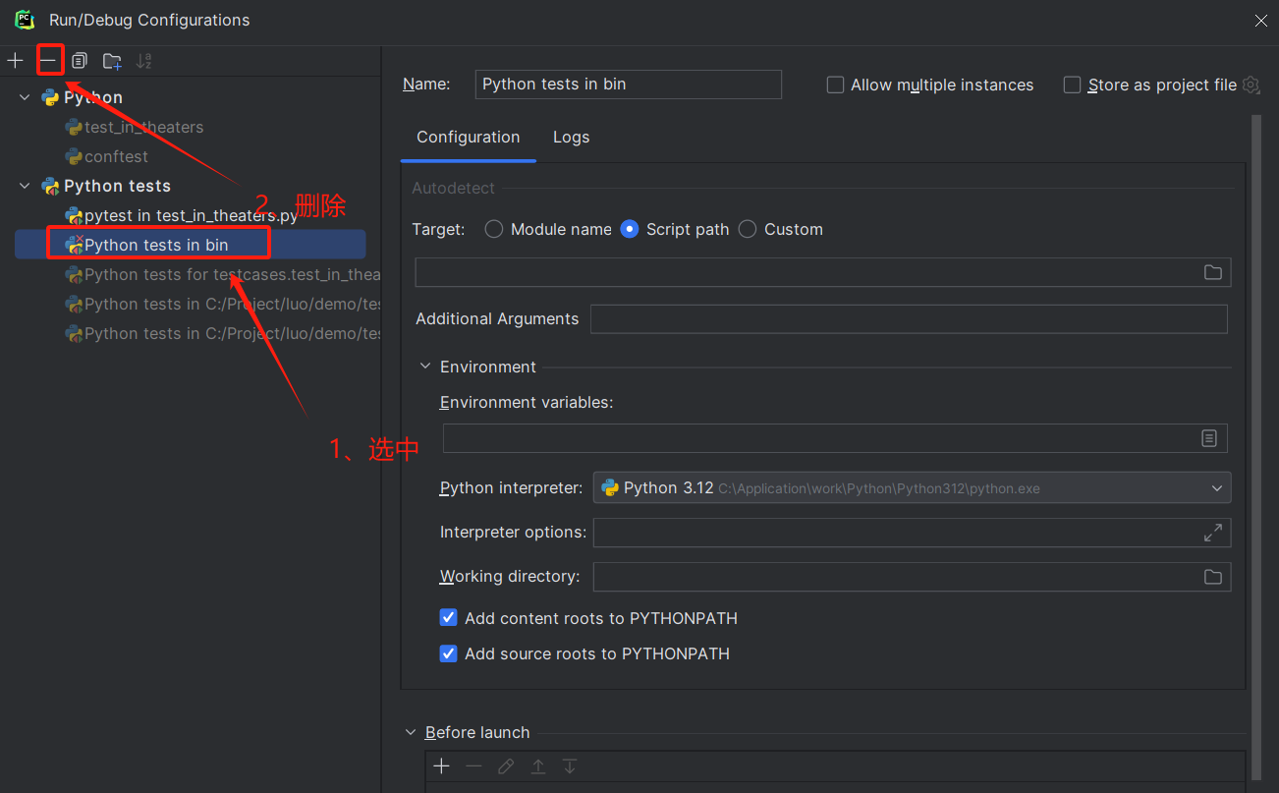1279x793 pixels.
Task: Focus the Additional Arguments field
Action: tap(909, 319)
